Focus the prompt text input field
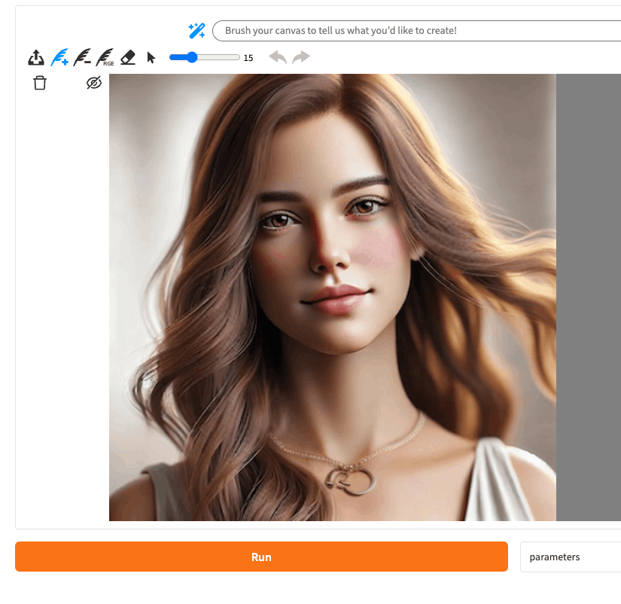Viewport: 621px width, 604px height. tap(417, 31)
